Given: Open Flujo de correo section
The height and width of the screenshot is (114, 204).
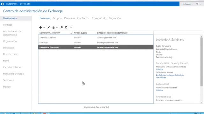Looking at the screenshot, I should tap(11, 54).
